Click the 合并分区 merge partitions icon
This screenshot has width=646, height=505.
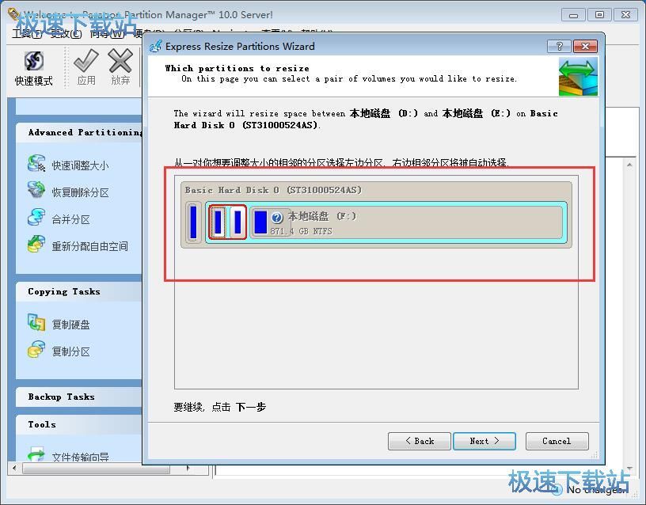tap(36, 217)
